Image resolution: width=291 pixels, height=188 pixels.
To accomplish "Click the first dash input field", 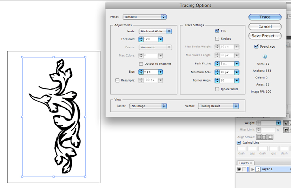I will 242,149.
